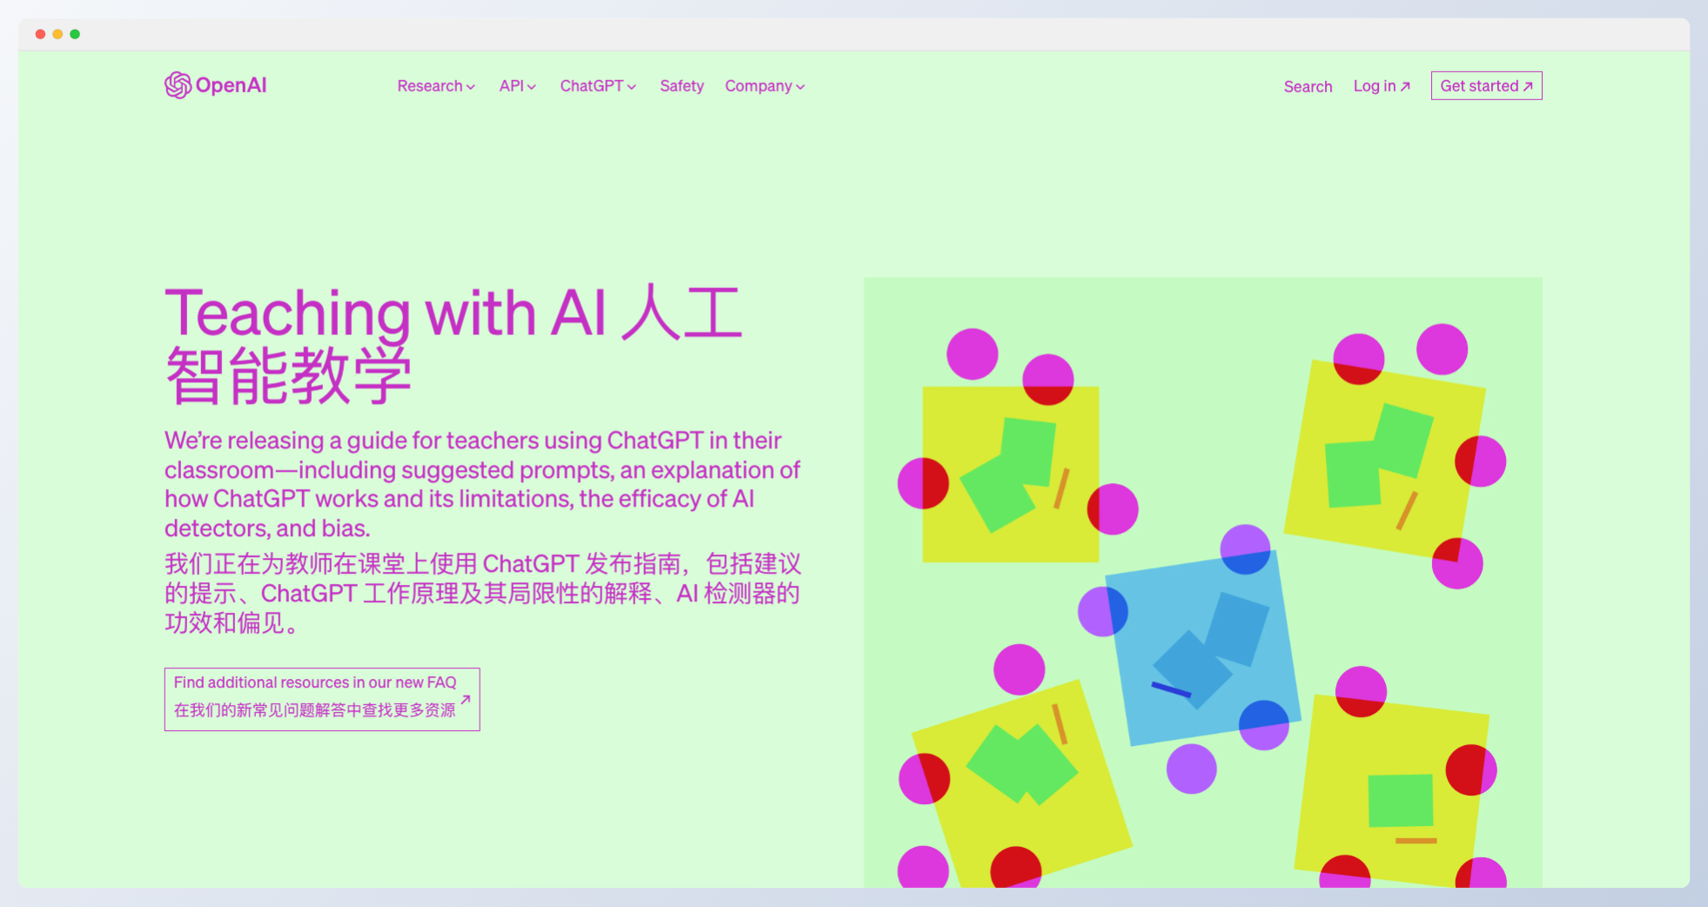Click the English guide description paragraph
Image resolution: width=1708 pixels, height=907 pixels.
pyautogui.click(x=482, y=484)
